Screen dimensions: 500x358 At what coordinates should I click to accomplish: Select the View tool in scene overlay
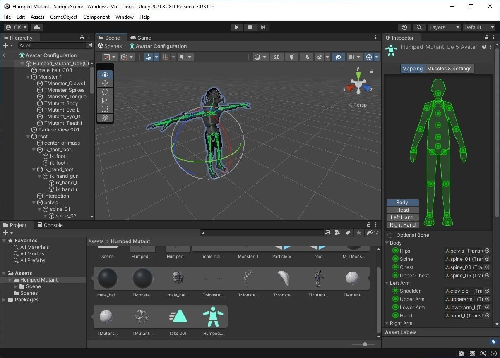(x=105, y=74)
